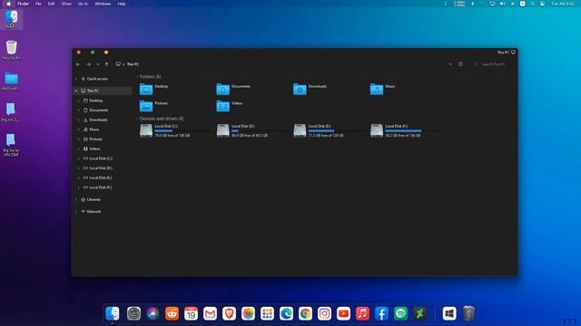Open YouTube from the dock
The image size is (581, 326).
pos(343,313)
